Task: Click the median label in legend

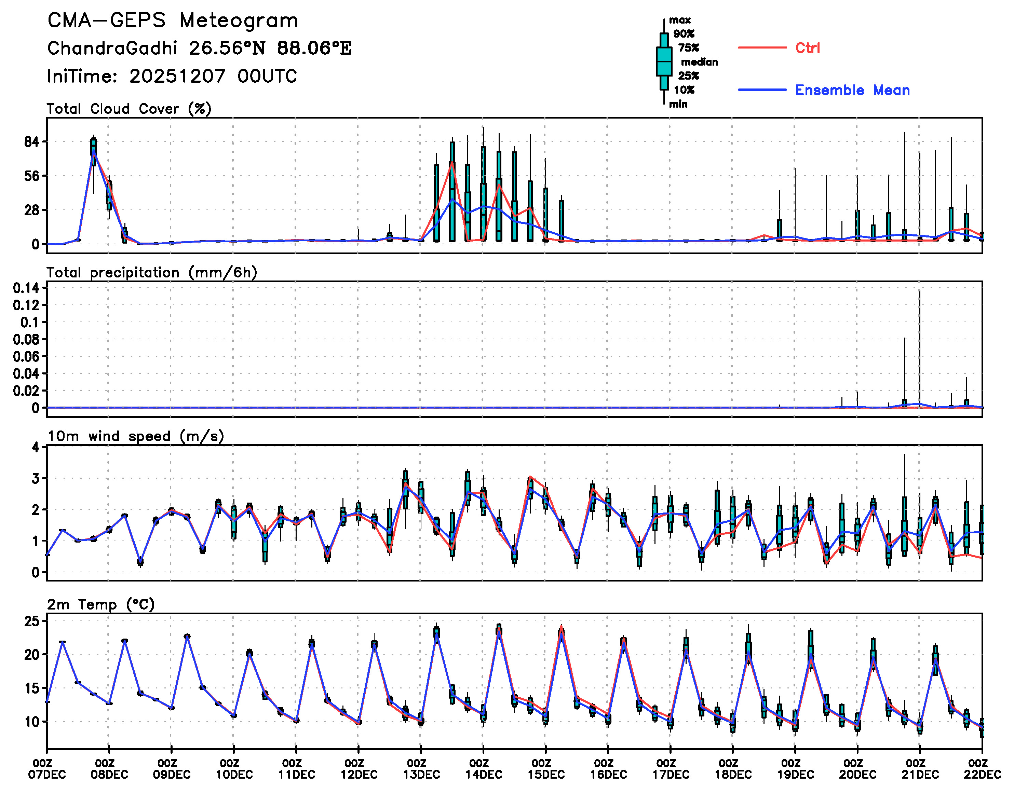Action: click(x=699, y=62)
